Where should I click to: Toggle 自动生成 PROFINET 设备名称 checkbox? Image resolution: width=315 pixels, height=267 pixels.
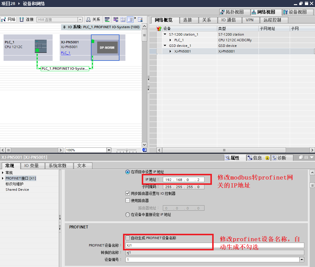[x=127, y=238]
